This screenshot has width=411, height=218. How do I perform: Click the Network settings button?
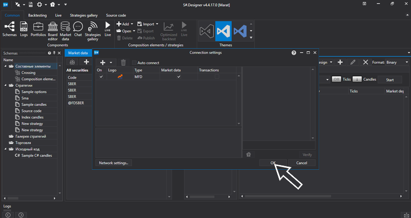tap(114, 162)
